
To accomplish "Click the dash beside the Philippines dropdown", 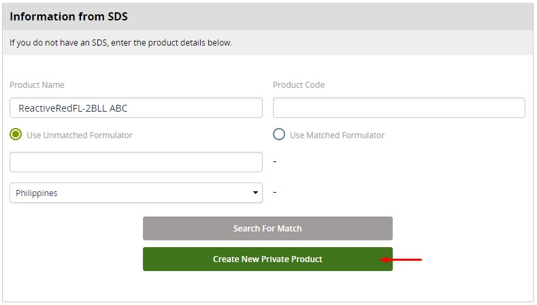I will point(274,192).
